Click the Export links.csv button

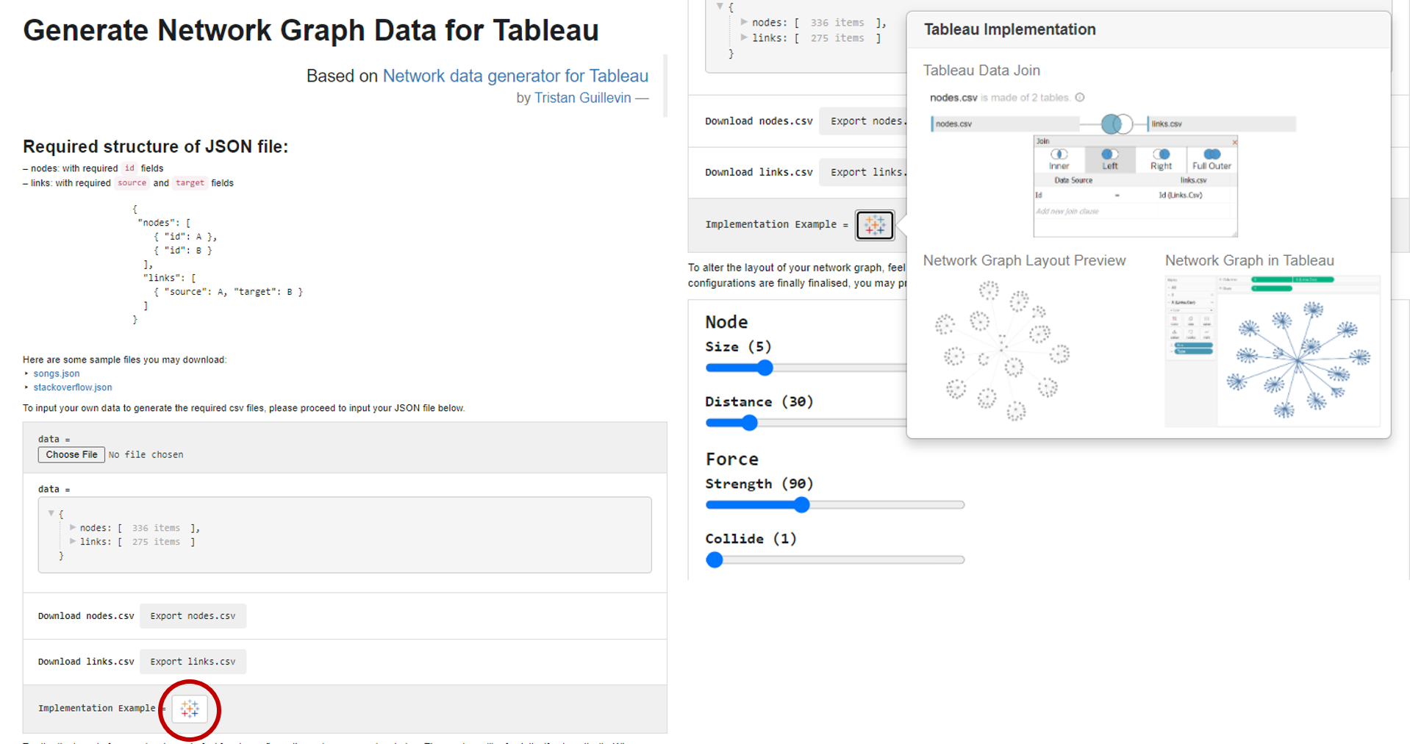193,662
